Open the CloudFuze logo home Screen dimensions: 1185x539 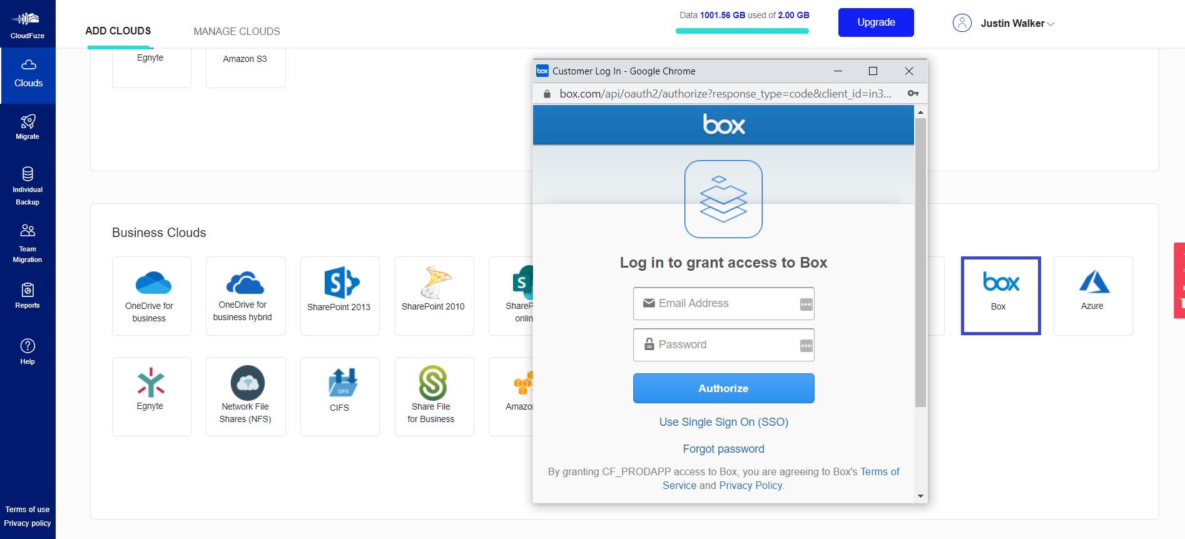click(28, 24)
